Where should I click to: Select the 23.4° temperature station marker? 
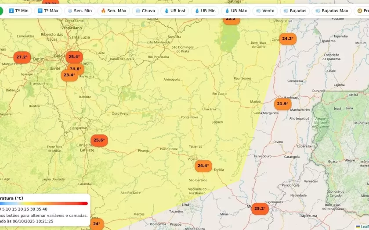coord(69,75)
